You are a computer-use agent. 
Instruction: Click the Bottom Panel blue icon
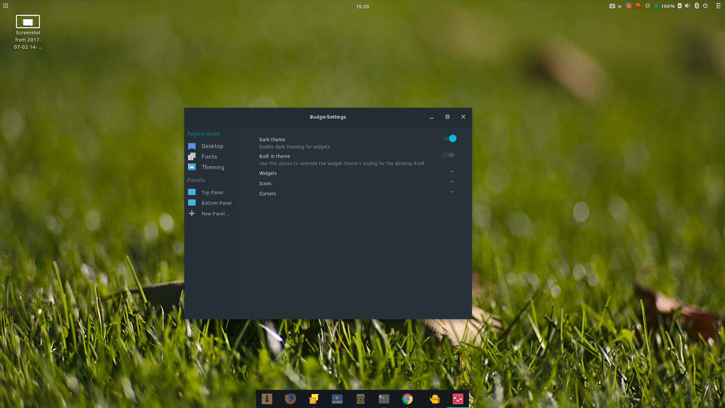pos(192,202)
